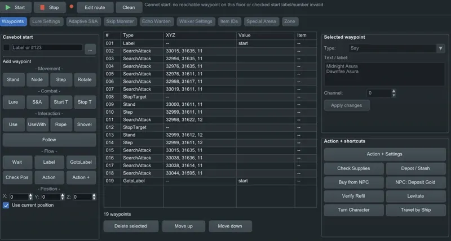Screen dimensions: 451x241
Task: Open Action + Settings
Action: 384,154
